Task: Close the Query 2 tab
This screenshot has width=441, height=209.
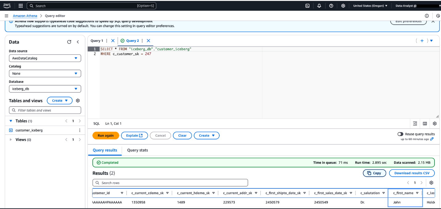Action: pyautogui.click(x=148, y=41)
